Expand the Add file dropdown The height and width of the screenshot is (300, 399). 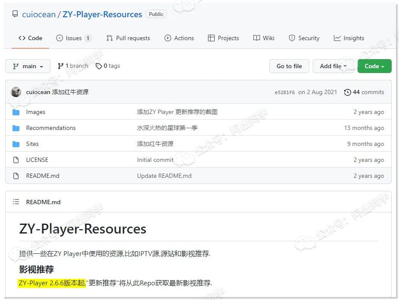tap(333, 66)
